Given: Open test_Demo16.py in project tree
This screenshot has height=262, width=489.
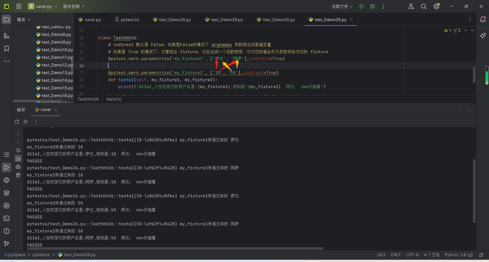Looking at the screenshot, I should 55,95.
